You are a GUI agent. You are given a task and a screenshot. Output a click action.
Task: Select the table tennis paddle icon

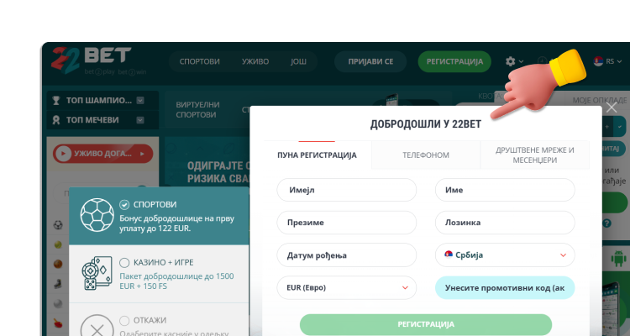click(58, 323)
